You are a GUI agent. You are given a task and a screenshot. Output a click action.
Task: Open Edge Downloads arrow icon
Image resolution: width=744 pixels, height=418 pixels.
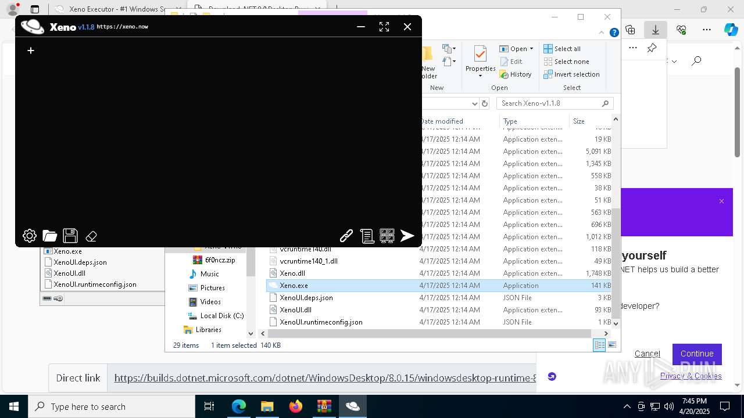(x=656, y=29)
